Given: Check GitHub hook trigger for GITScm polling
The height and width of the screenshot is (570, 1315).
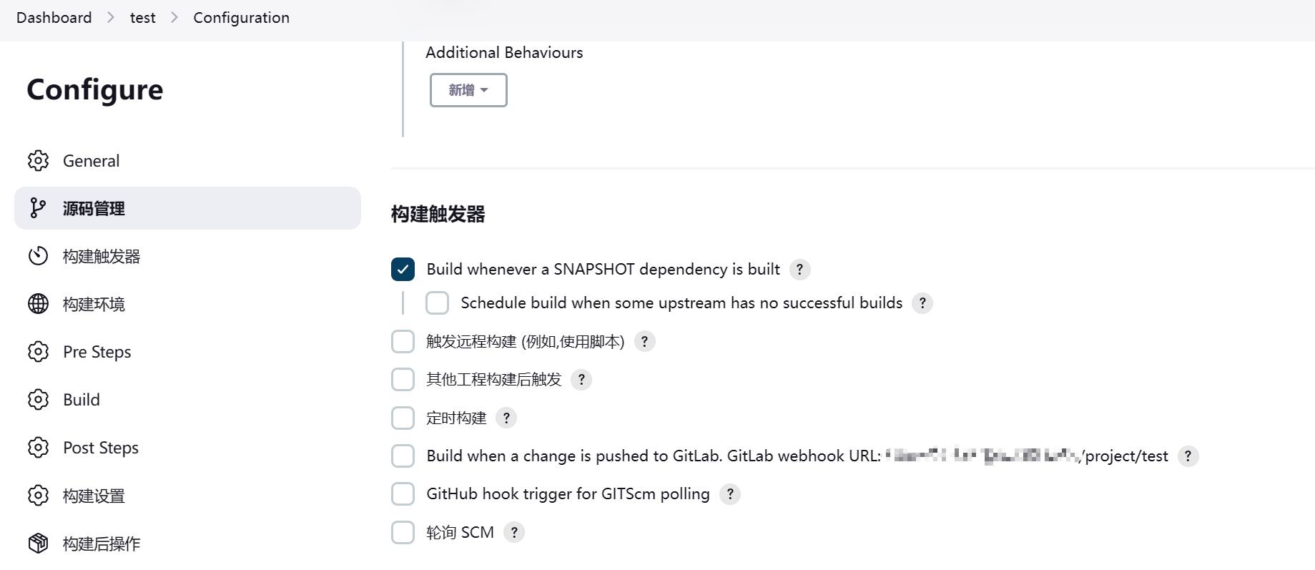Looking at the screenshot, I should [403, 493].
